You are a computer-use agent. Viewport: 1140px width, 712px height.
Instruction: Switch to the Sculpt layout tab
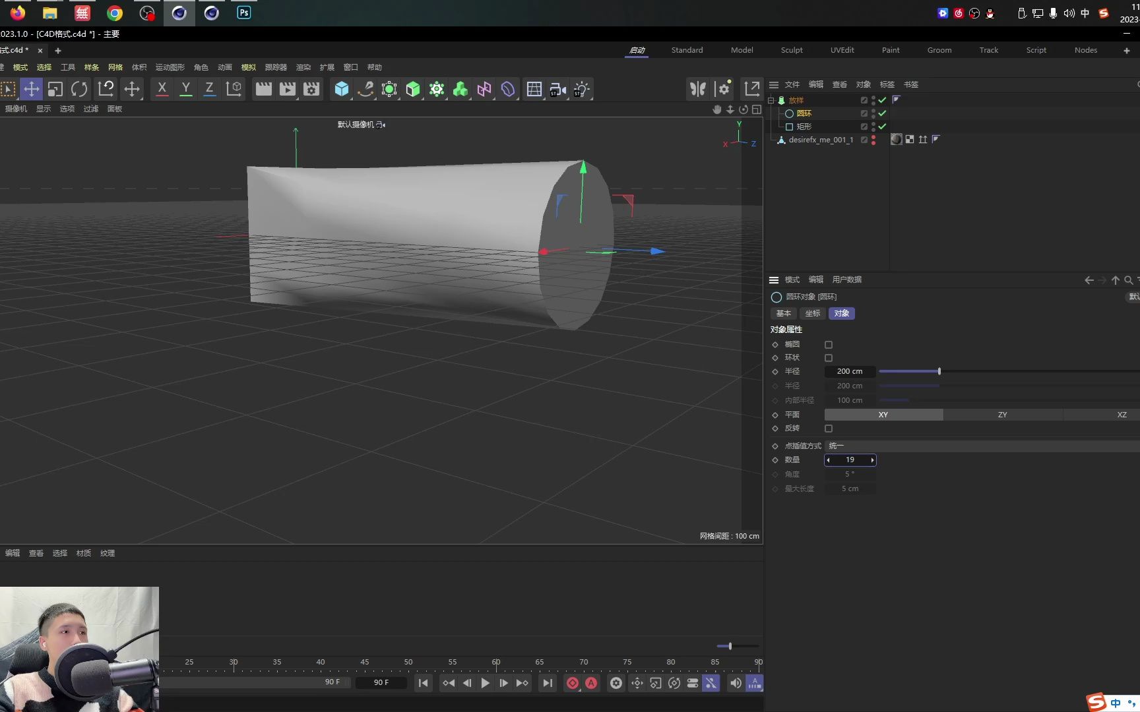pyautogui.click(x=791, y=50)
